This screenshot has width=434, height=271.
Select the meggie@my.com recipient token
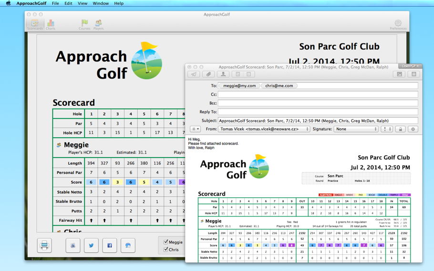239,86
